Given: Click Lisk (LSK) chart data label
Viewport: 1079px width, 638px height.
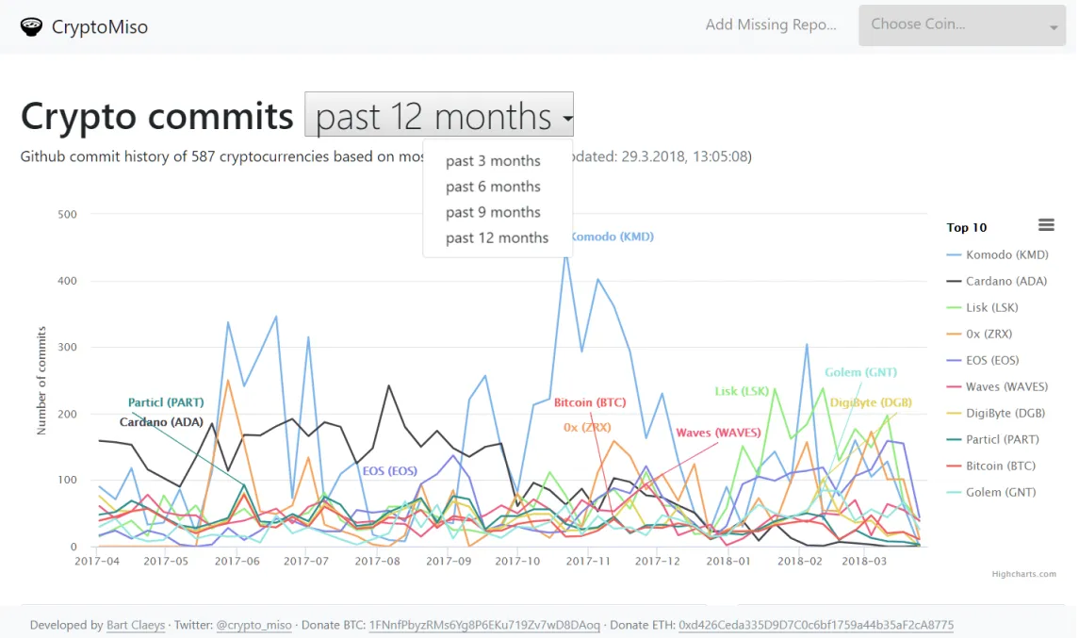Looking at the screenshot, I should point(741,391).
